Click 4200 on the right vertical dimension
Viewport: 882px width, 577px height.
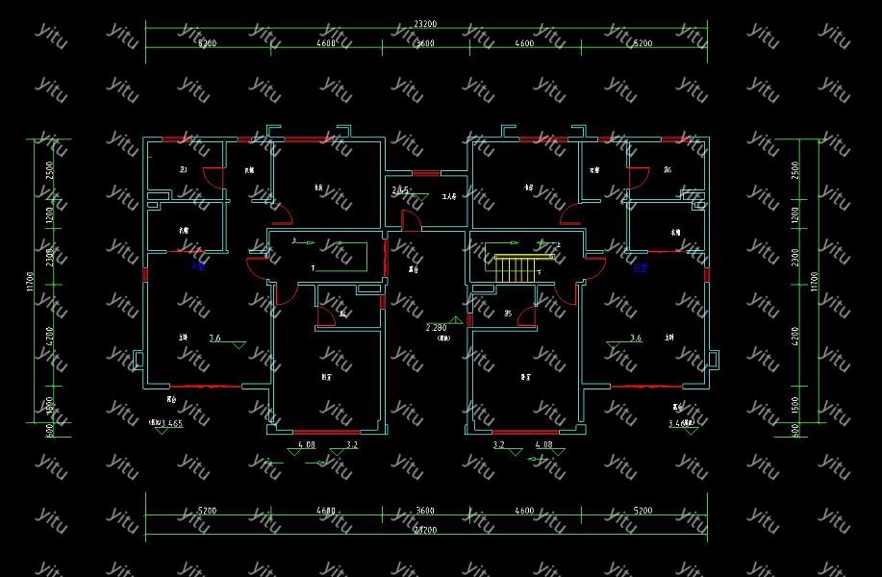click(x=794, y=336)
